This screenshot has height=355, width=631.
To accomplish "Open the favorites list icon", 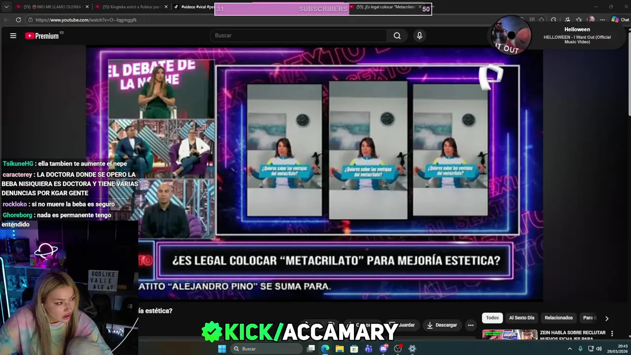I will point(578,20).
